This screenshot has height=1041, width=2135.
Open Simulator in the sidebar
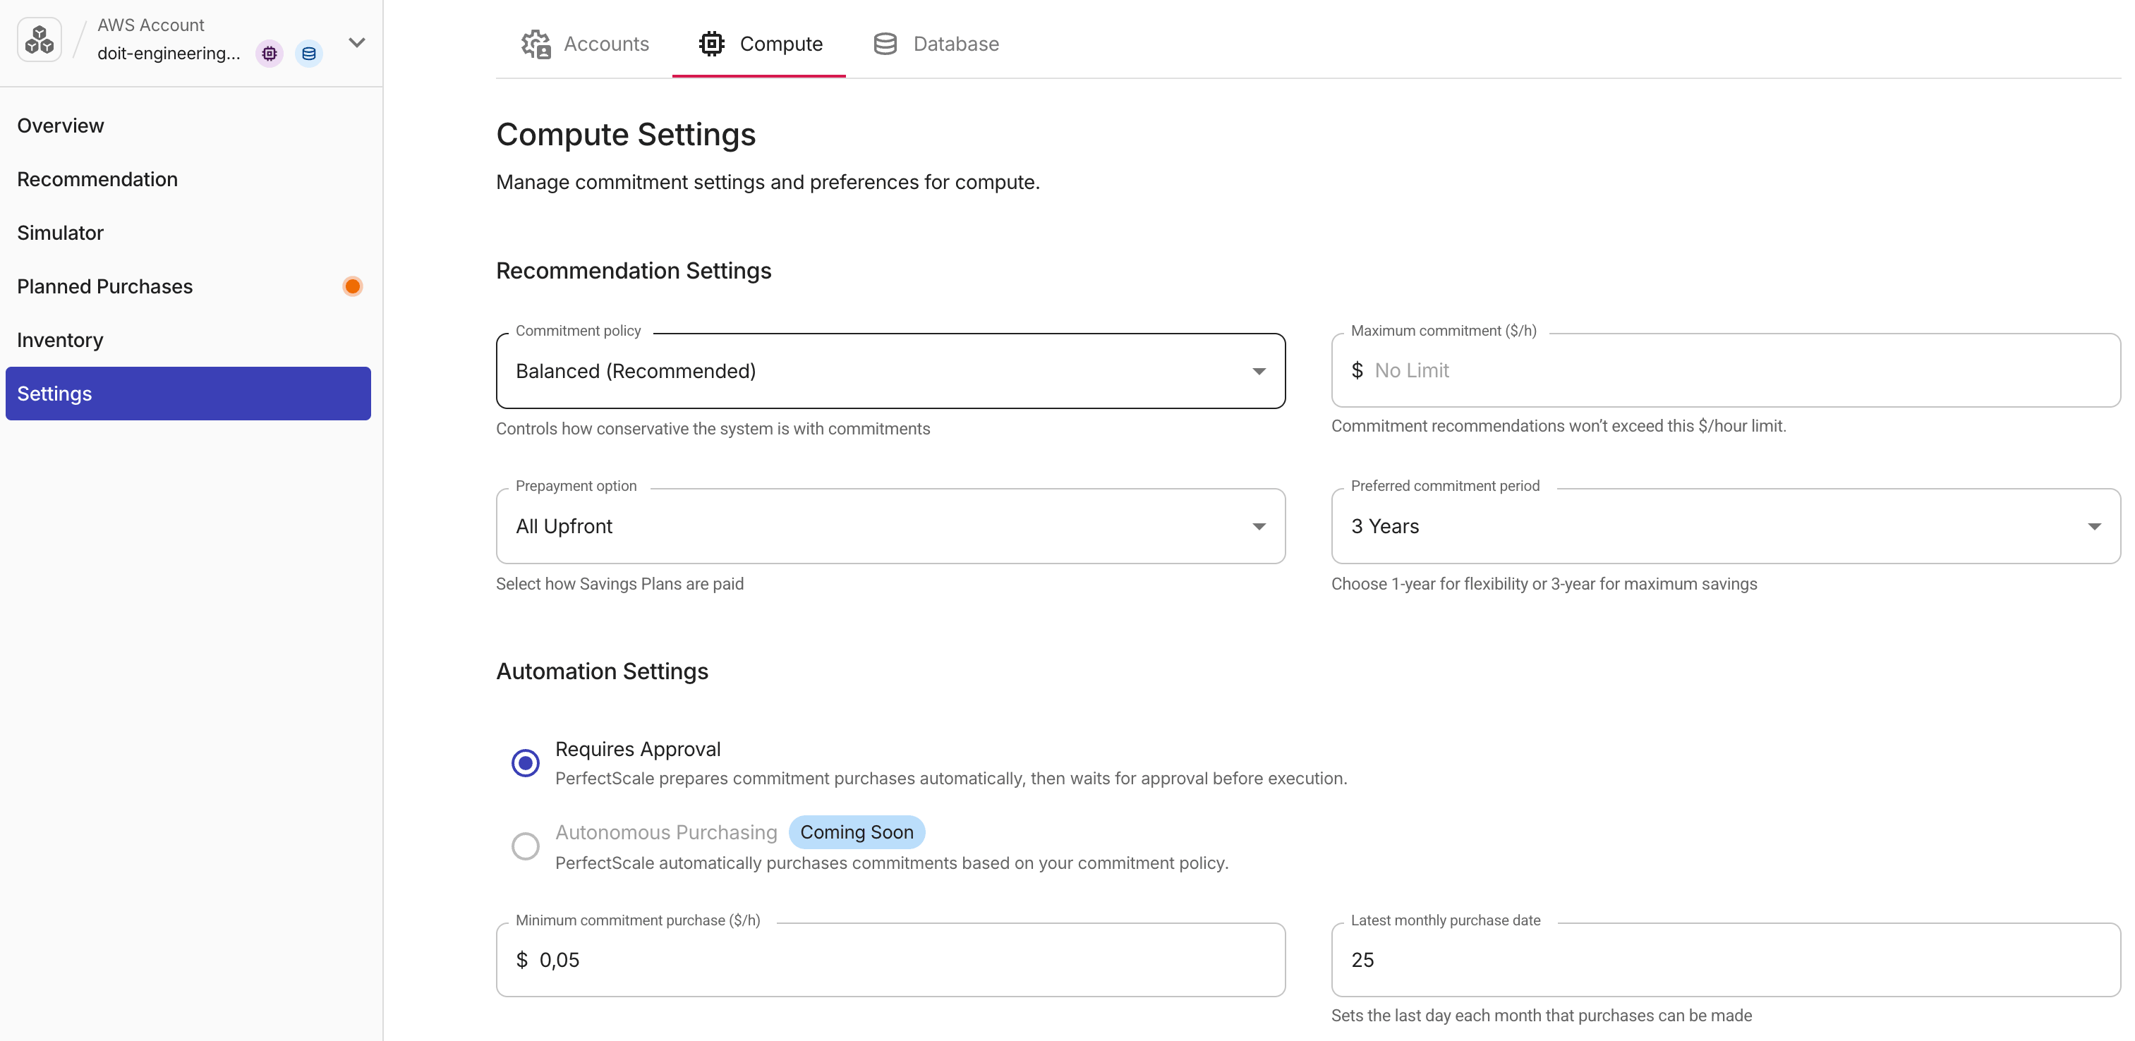pyautogui.click(x=188, y=233)
